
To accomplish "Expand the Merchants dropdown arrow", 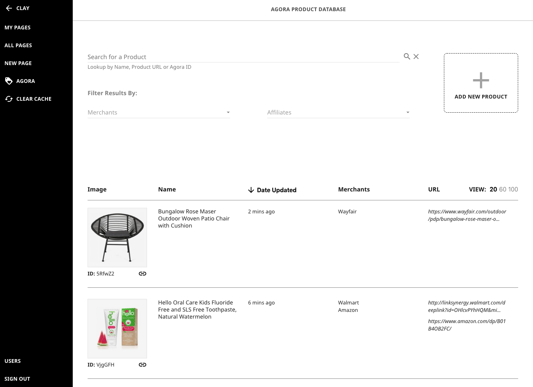I will tap(228, 112).
